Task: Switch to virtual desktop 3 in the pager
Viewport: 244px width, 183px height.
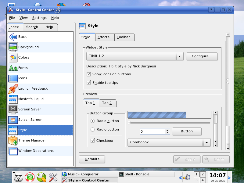Action: (196, 180)
